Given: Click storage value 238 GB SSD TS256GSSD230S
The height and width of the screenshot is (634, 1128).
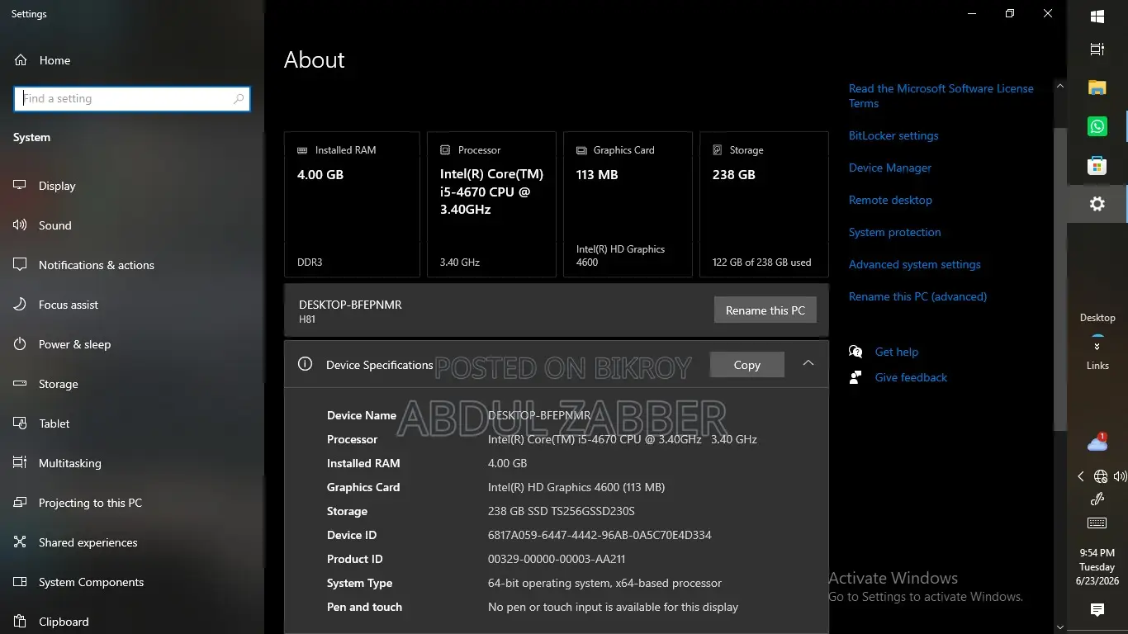Looking at the screenshot, I should 562,511.
